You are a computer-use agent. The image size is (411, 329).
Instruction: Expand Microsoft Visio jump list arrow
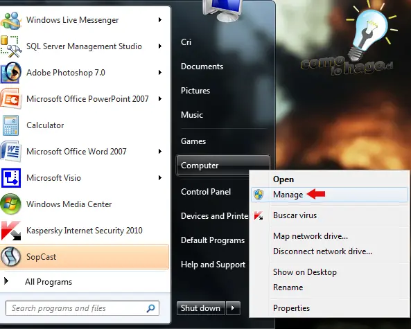160,178
